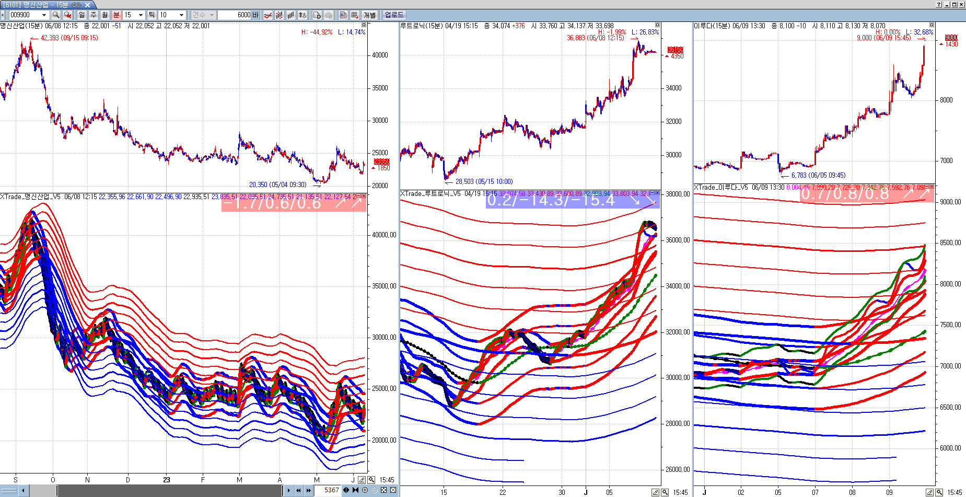
Task: Click the grid layout icon in toolbar
Action: pos(355,15)
